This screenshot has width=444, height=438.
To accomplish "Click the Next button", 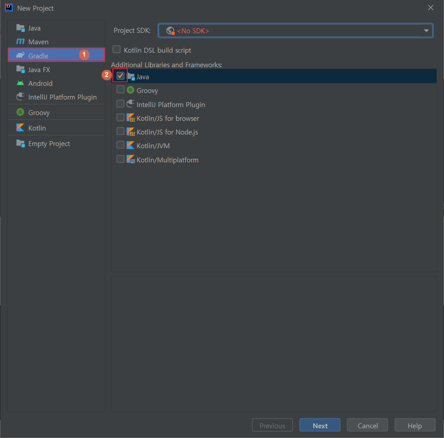I will point(320,425).
